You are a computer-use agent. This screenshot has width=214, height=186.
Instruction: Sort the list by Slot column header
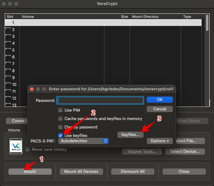click(x=12, y=17)
